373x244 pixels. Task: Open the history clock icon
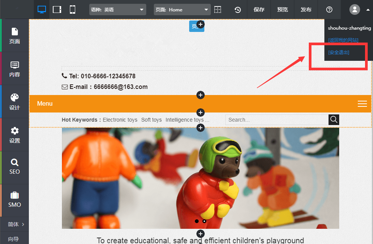(x=238, y=10)
